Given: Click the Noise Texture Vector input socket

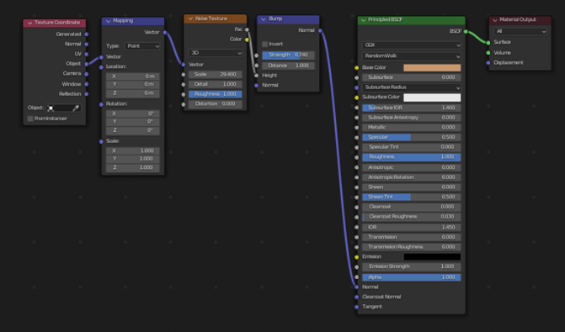Looking at the screenshot, I should [x=184, y=65].
